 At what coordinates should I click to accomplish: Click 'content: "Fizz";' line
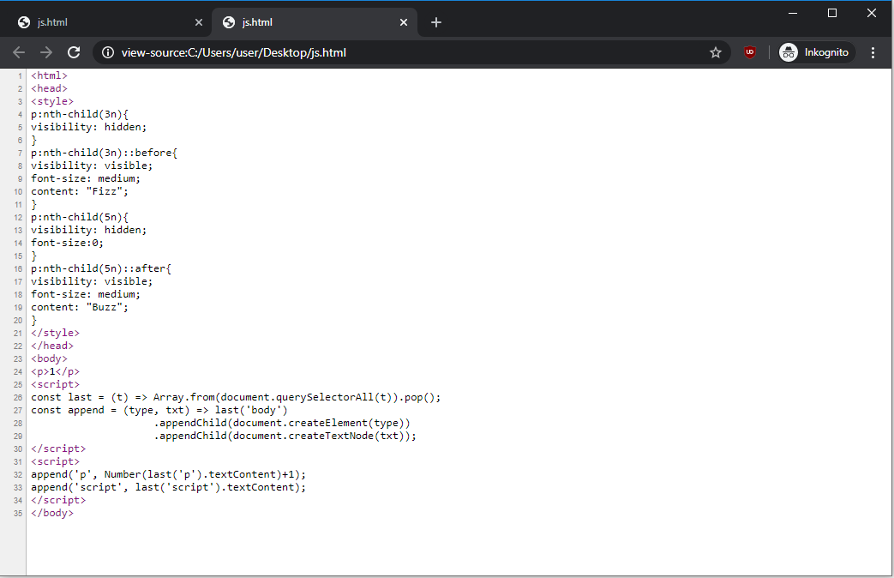(80, 191)
